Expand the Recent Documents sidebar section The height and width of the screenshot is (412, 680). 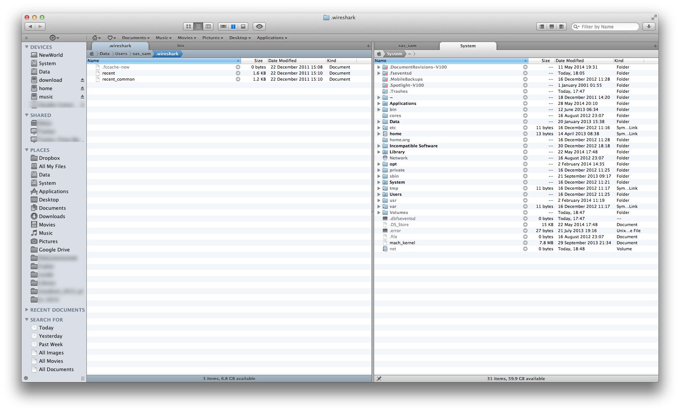pos(27,310)
